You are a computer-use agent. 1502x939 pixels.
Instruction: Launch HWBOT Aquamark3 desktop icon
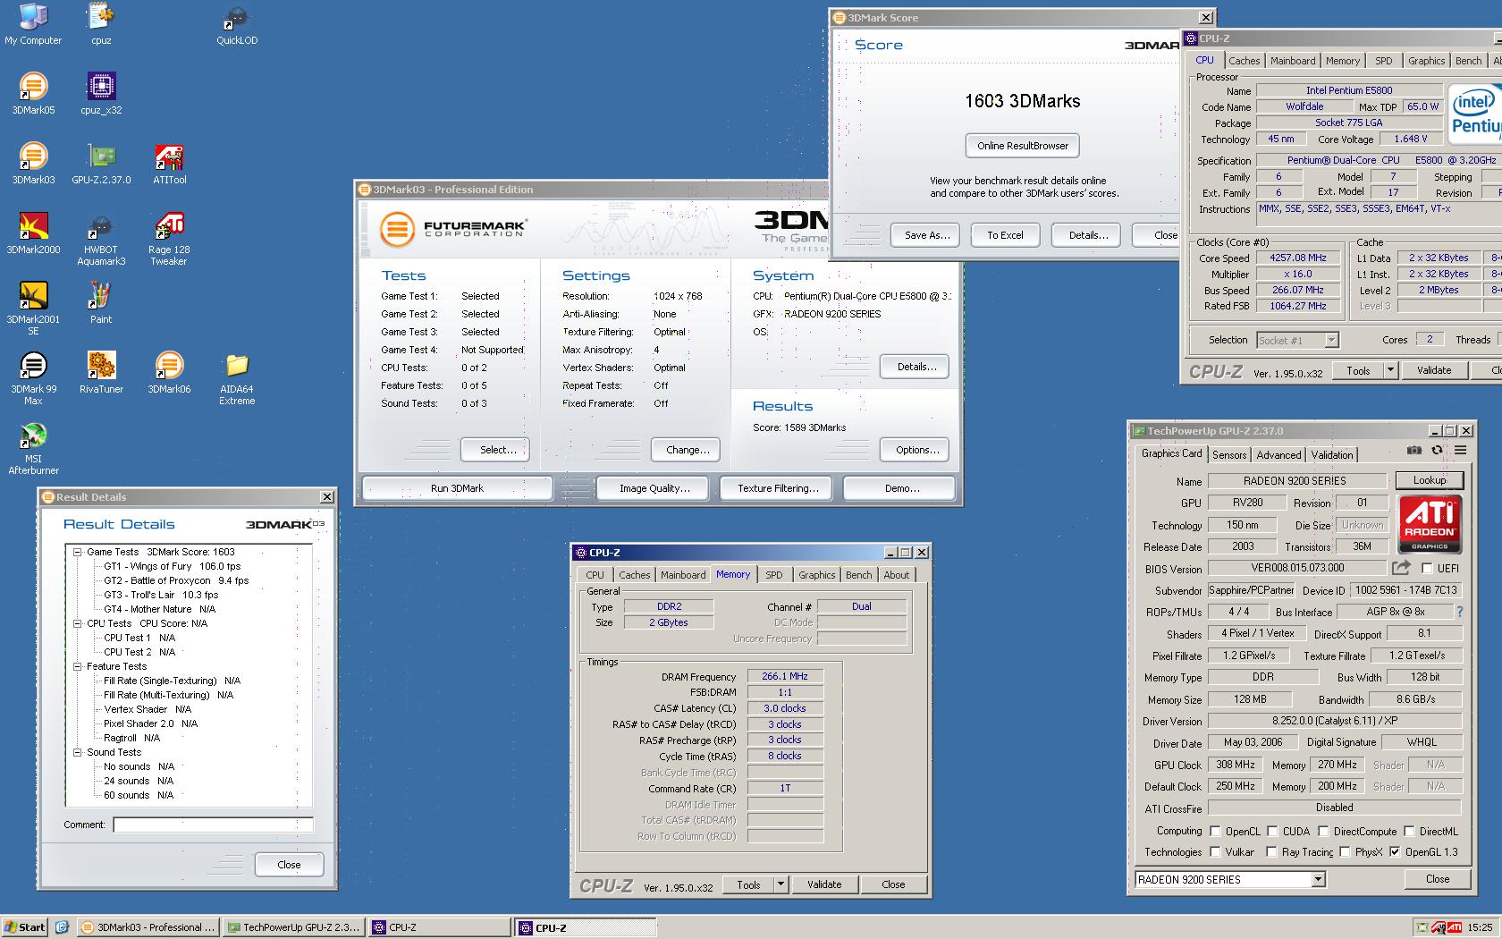click(101, 239)
